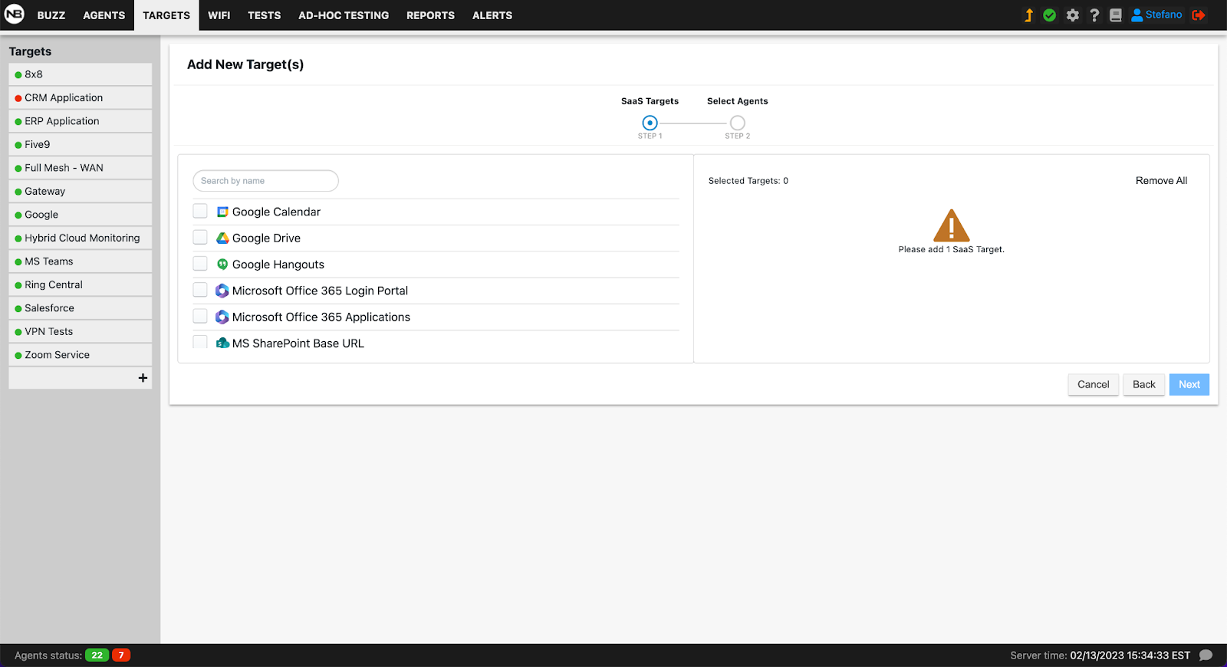Click the Next button
Viewport: 1227px width, 667px height.
coord(1189,385)
